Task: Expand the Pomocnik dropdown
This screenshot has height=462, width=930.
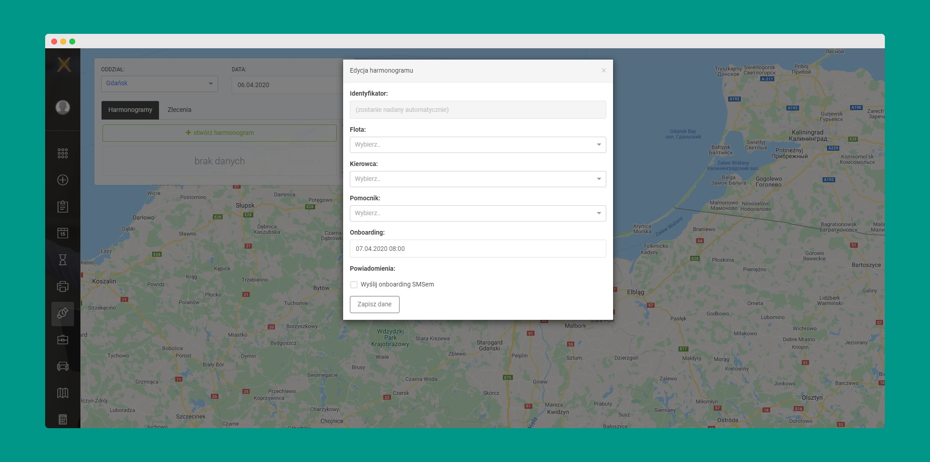Action: 478,213
